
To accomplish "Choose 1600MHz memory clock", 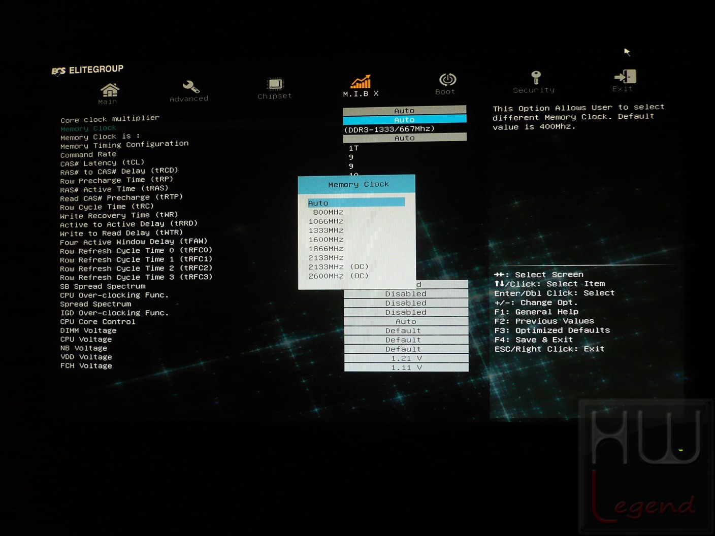I will point(326,240).
